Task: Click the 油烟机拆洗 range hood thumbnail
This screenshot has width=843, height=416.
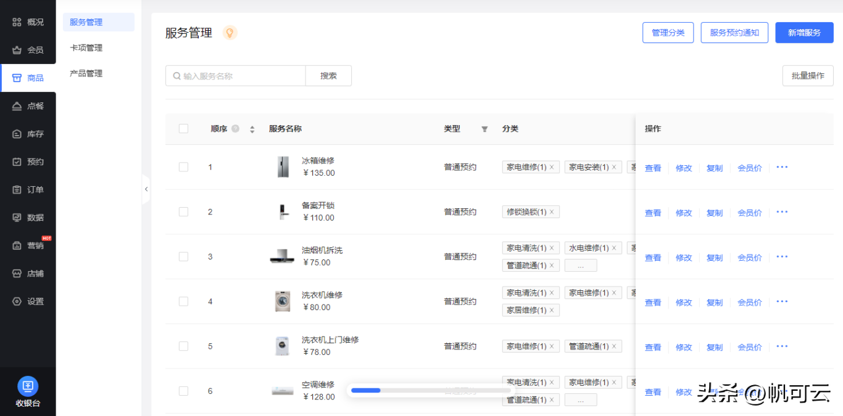Action: click(x=282, y=256)
